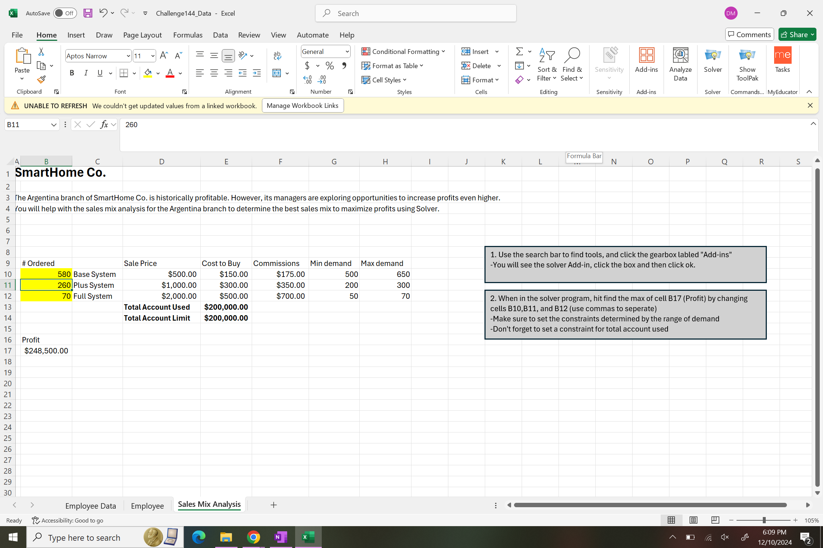Increase the cell indent
The height and width of the screenshot is (548, 823).
point(257,73)
